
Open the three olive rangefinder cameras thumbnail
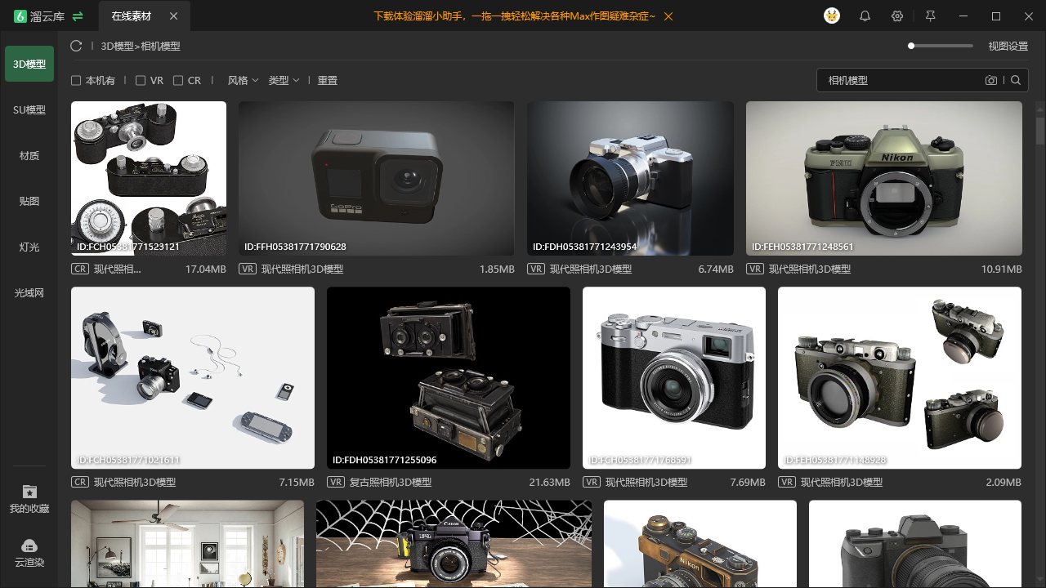[900, 377]
